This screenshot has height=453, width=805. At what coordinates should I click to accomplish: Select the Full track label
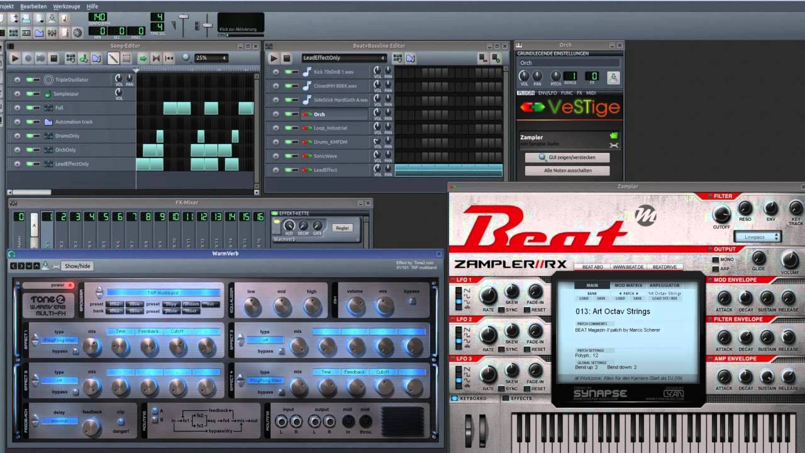[59, 108]
